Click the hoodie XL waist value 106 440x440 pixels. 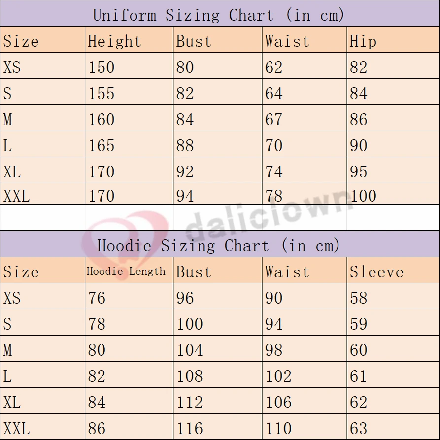[x=278, y=403]
